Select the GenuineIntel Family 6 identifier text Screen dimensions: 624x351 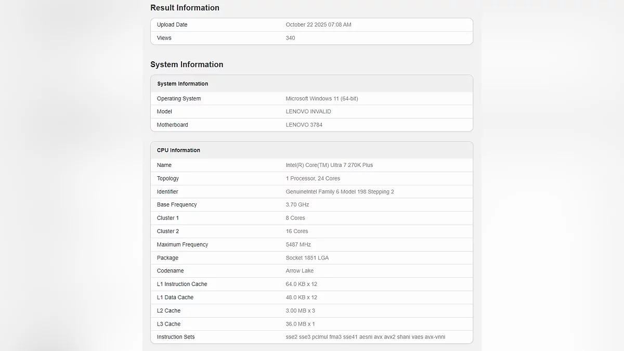(340, 192)
